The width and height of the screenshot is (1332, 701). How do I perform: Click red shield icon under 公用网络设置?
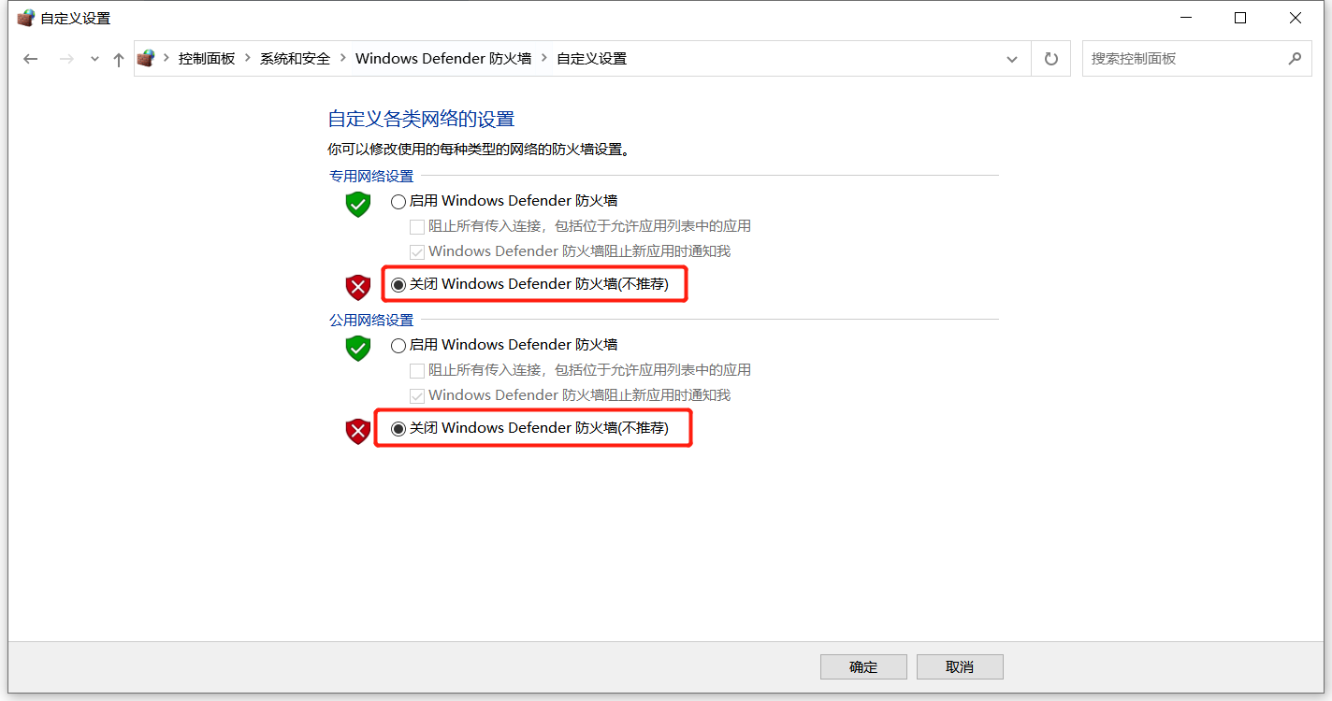click(358, 431)
